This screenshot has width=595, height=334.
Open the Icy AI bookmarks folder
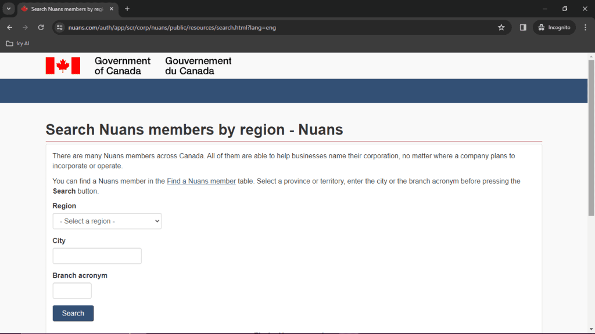tap(17, 43)
